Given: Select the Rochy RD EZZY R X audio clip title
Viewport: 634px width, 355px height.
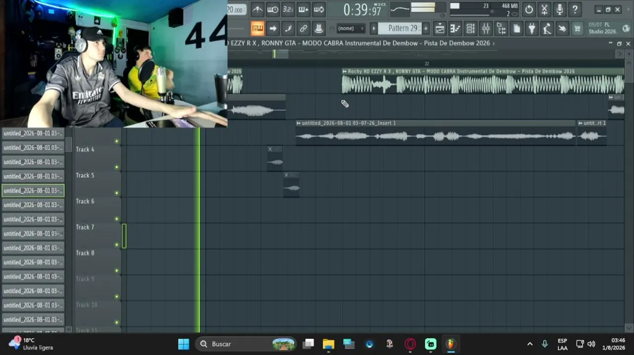Looking at the screenshot, I should pos(461,71).
